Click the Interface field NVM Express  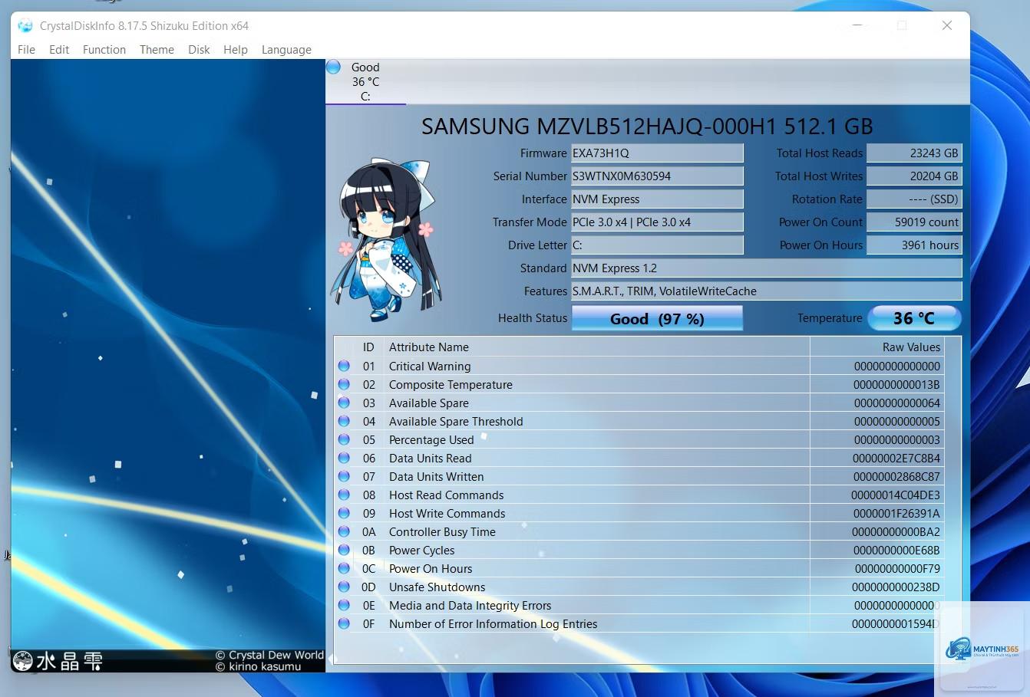click(657, 199)
